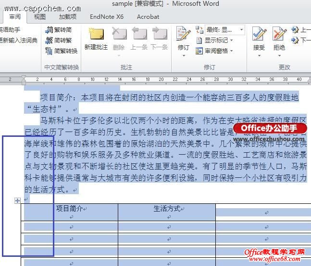Click text line beginning 马斯科卡位于多伦多
Image resolution: width=311 pixels, height=266 pixels.
pos(173,120)
